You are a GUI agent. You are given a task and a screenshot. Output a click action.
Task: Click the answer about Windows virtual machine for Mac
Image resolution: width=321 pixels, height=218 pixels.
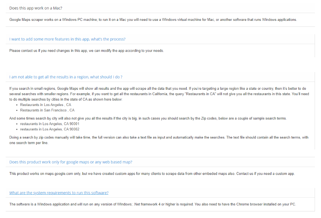153,20
